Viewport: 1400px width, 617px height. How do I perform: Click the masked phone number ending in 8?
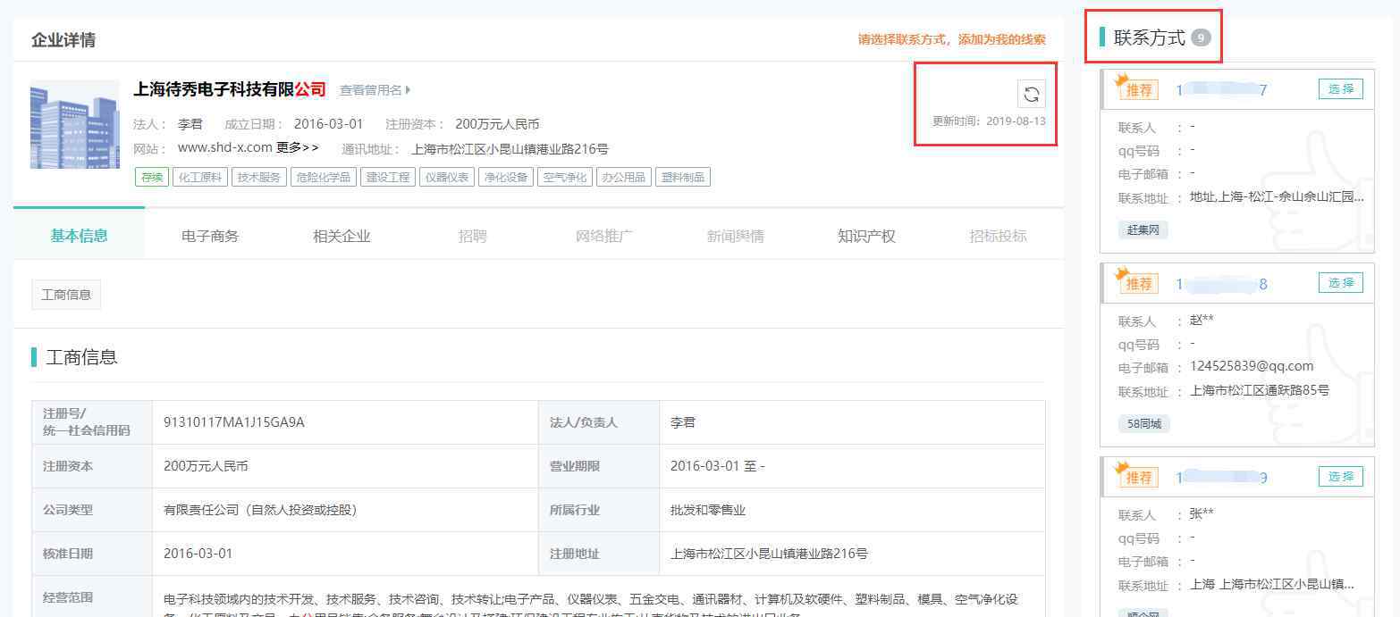[1221, 284]
